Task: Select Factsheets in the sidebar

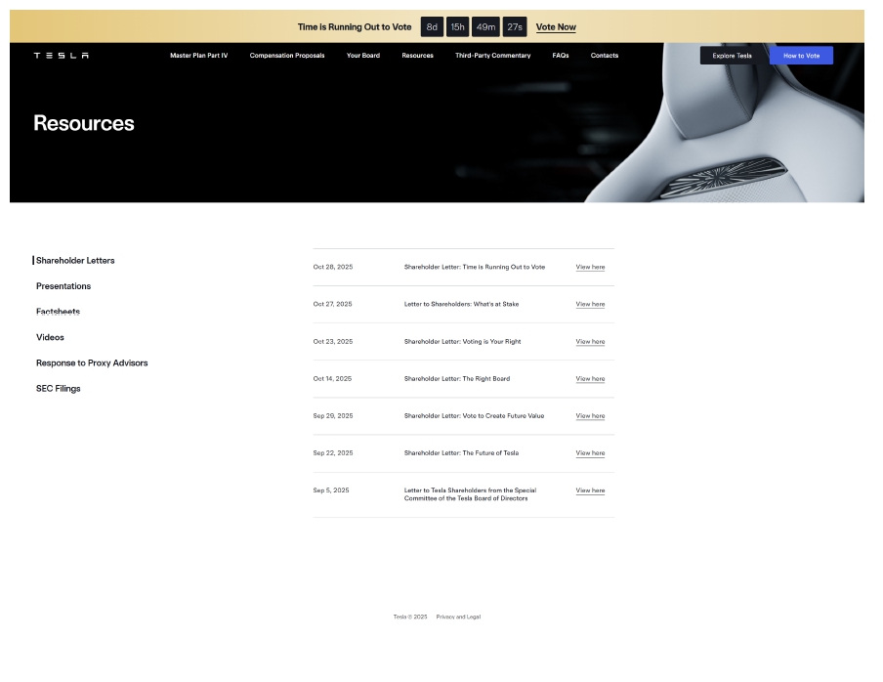Action: 58,312
